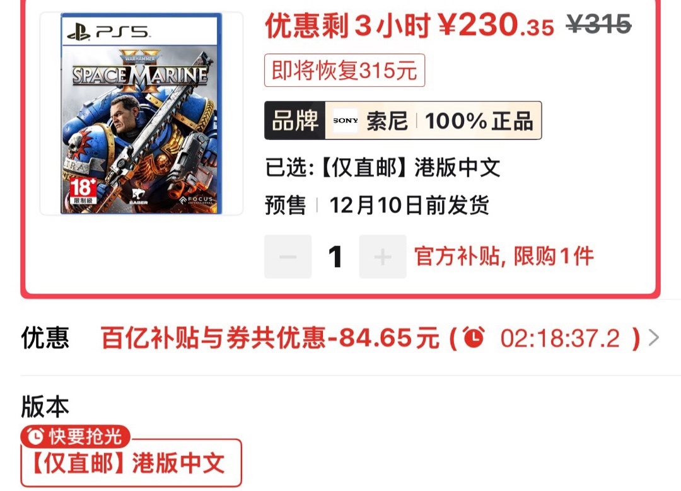681x491 pixels.
Task: Click the 品牌 brand label badge
Action: tap(295, 120)
